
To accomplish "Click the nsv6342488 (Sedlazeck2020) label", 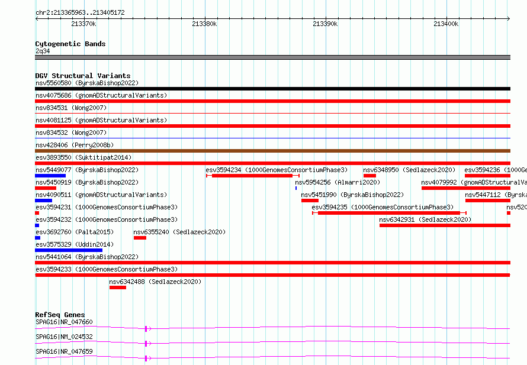I will click(155, 282).
